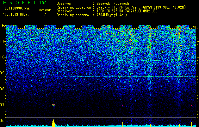This screenshot has width=199, height=127.
Task: Click the tall yellow peak in the bottom power graph
Action: point(53,123)
